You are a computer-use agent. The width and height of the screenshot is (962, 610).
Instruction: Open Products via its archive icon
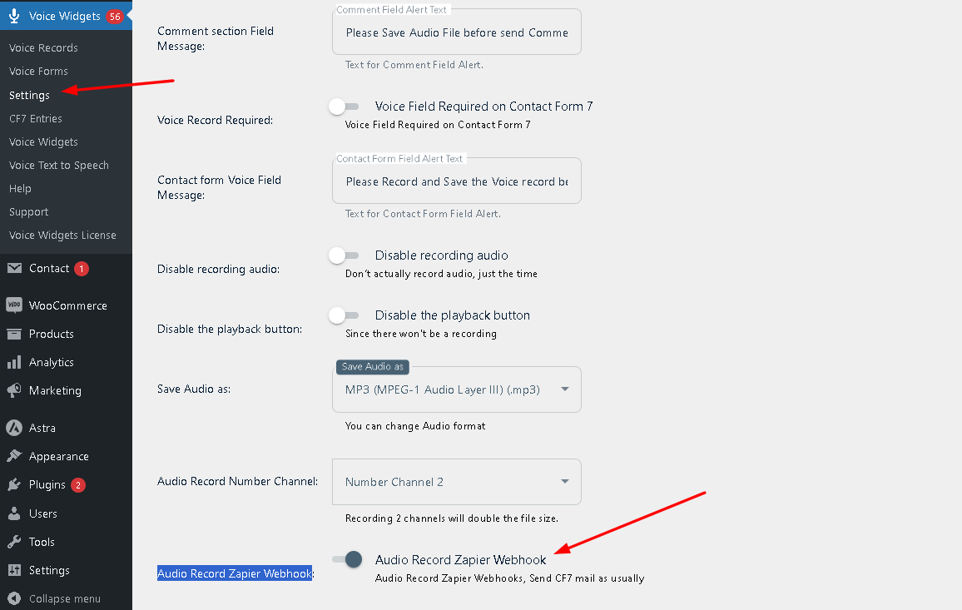point(14,334)
